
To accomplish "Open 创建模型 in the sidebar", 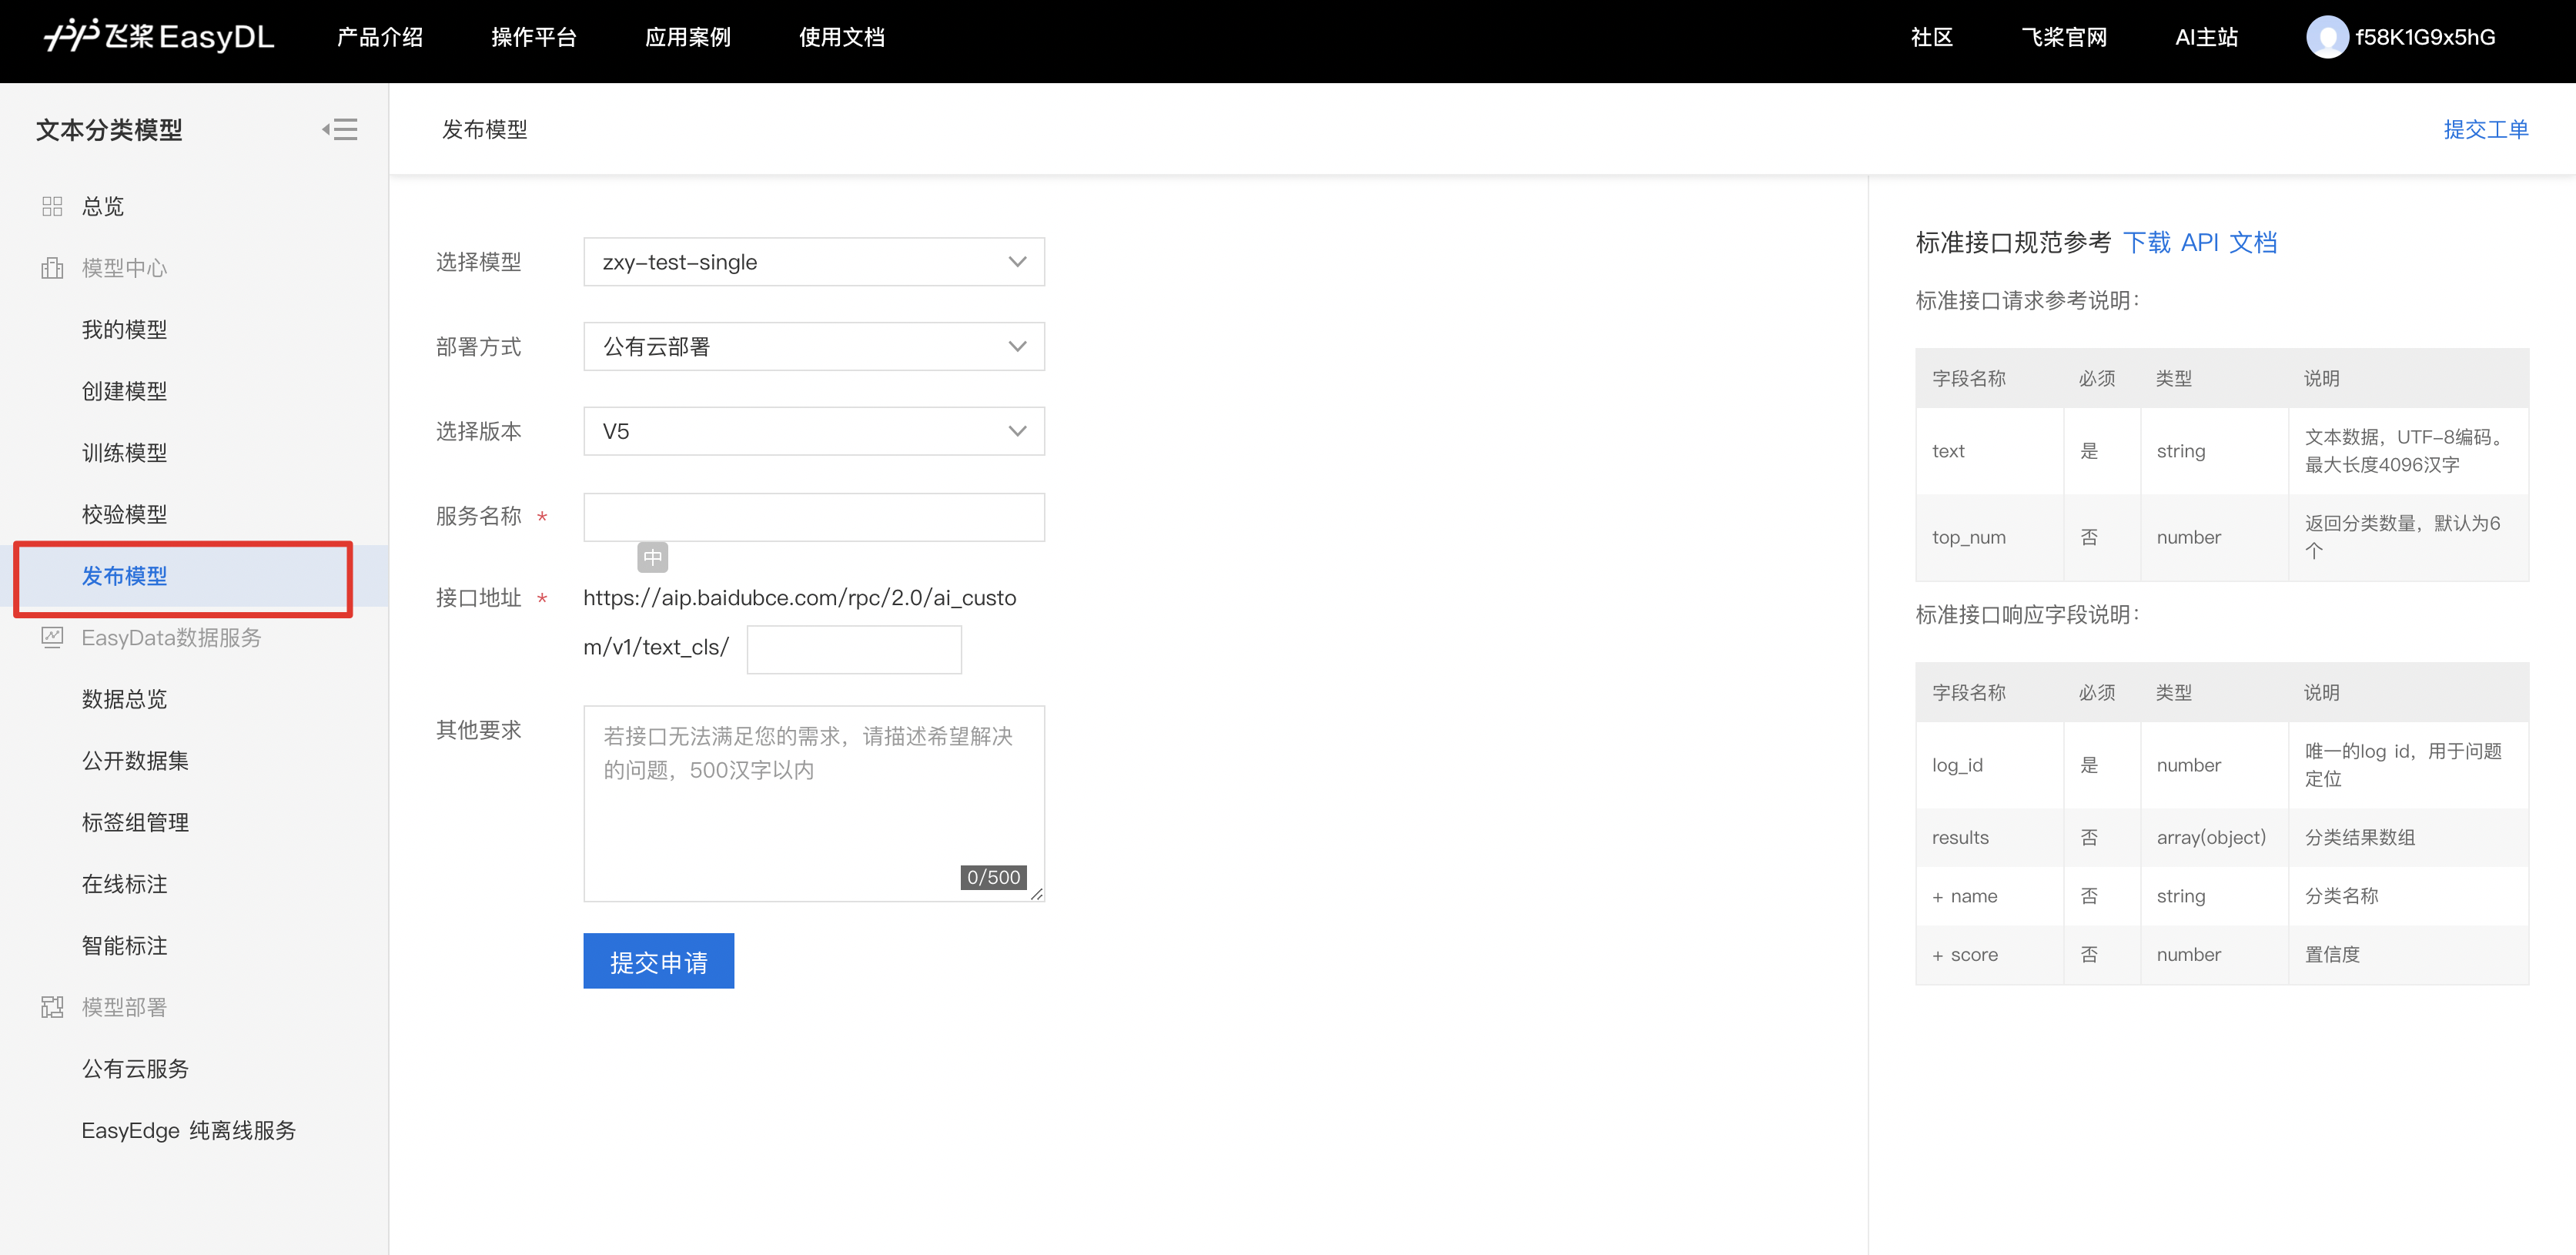I will pos(124,391).
